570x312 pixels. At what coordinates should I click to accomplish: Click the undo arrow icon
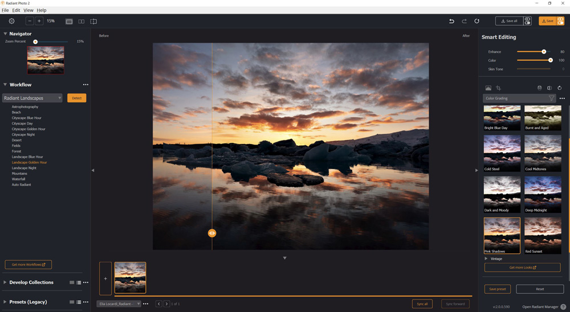[451, 21]
